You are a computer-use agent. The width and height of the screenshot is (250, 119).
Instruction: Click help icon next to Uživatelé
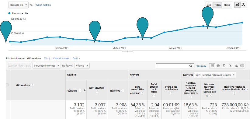[80, 90]
